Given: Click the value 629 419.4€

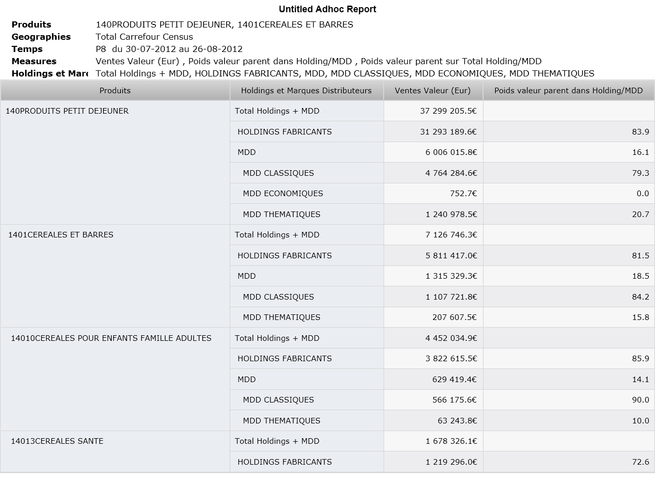Looking at the screenshot, I should tap(454, 380).
